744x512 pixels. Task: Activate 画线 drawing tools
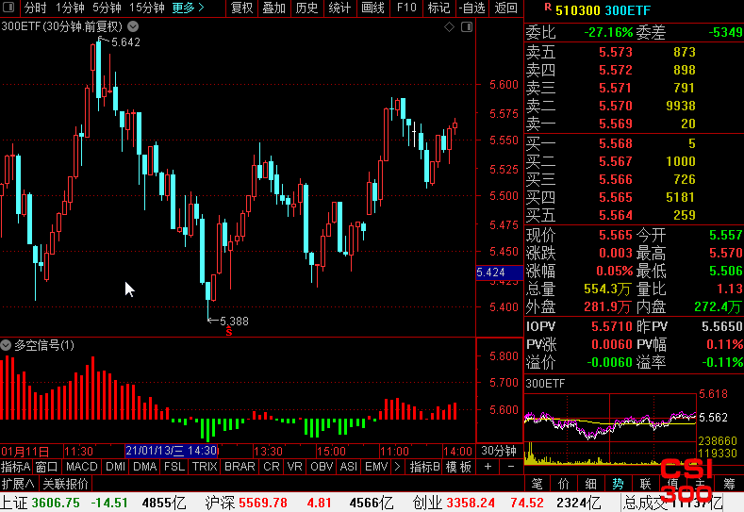point(372,8)
